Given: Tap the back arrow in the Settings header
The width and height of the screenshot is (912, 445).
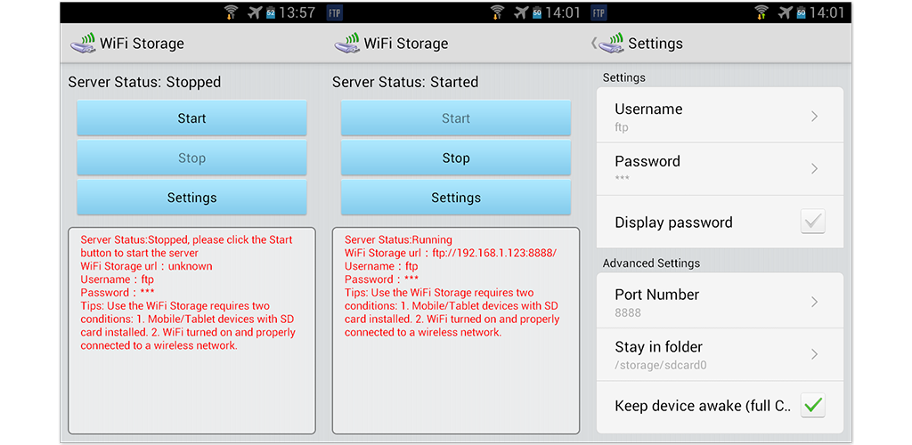Looking at the screenshot, I should [x=594, y=43].
